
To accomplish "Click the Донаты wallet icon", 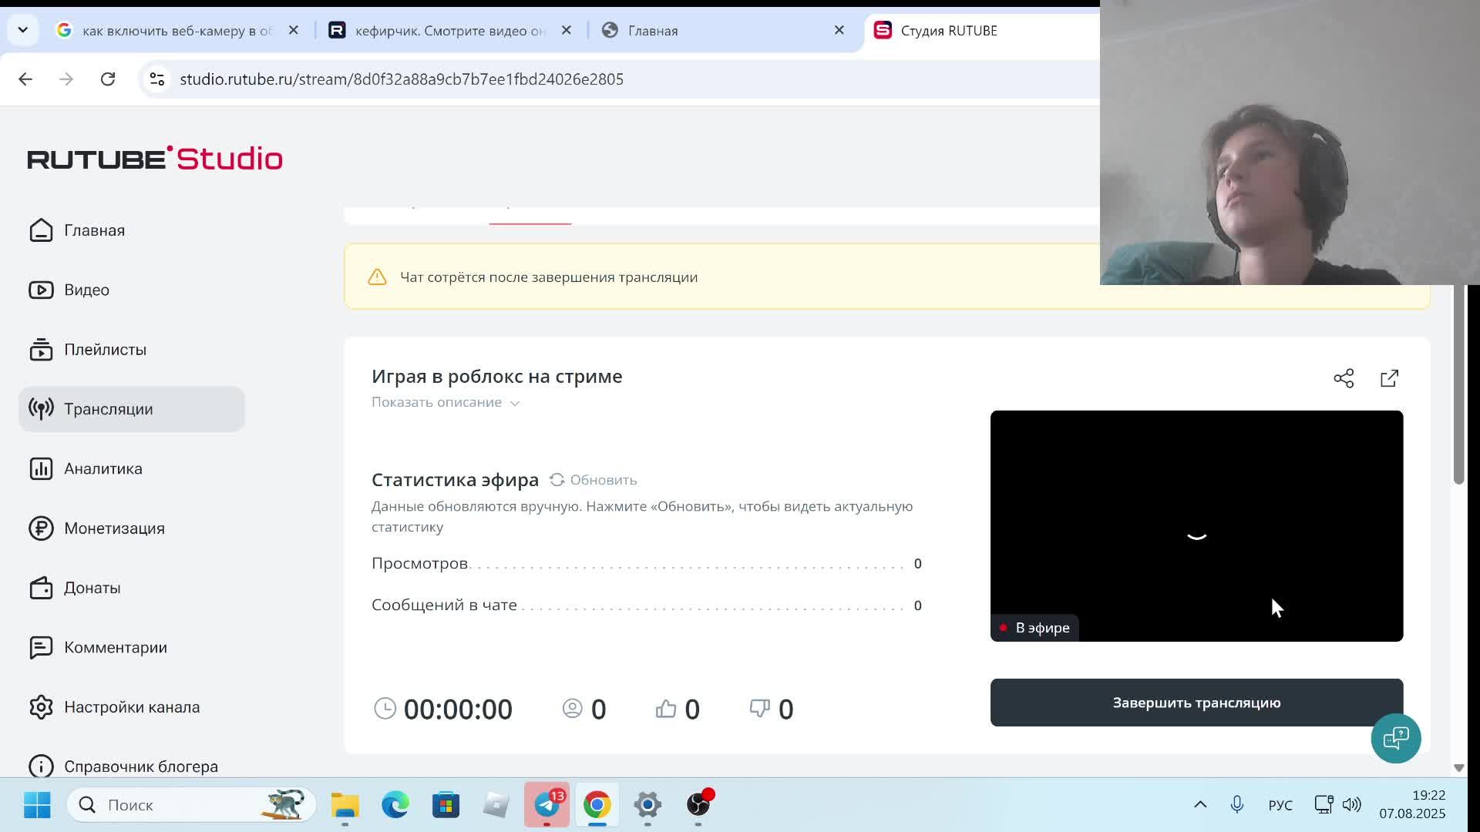I will tap(41, 588).
